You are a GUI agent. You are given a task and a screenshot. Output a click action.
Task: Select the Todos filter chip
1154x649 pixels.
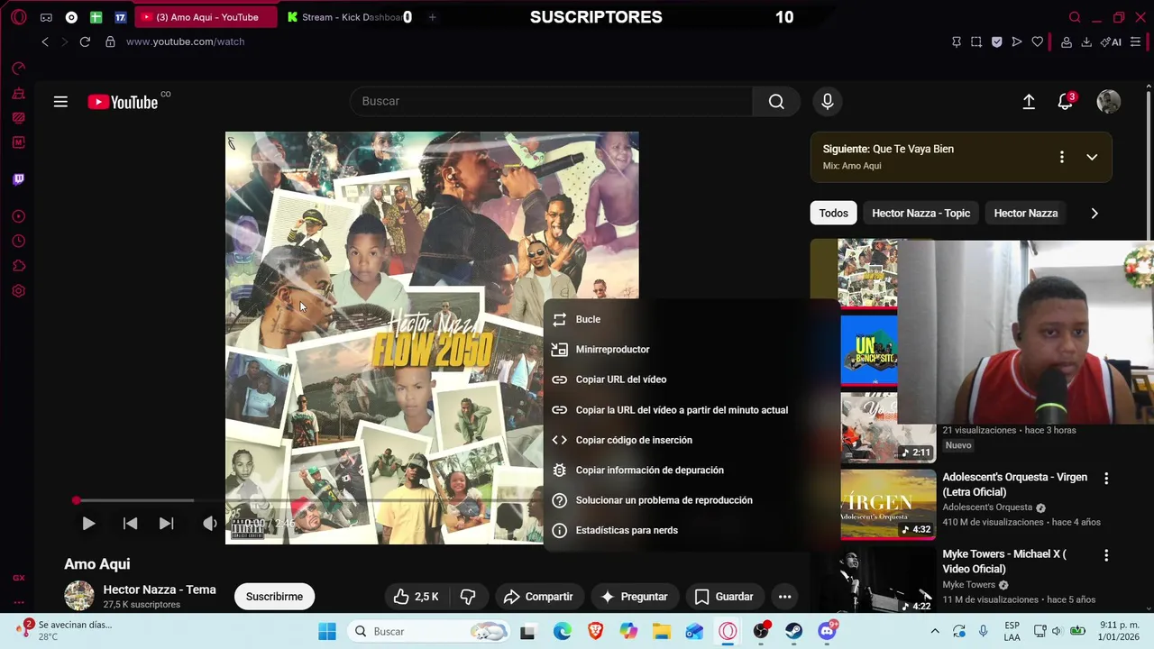tap(833, 213)
